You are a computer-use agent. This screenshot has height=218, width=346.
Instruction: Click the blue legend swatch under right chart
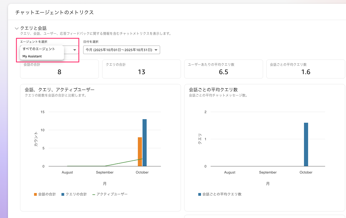click(x=200, y=194)
